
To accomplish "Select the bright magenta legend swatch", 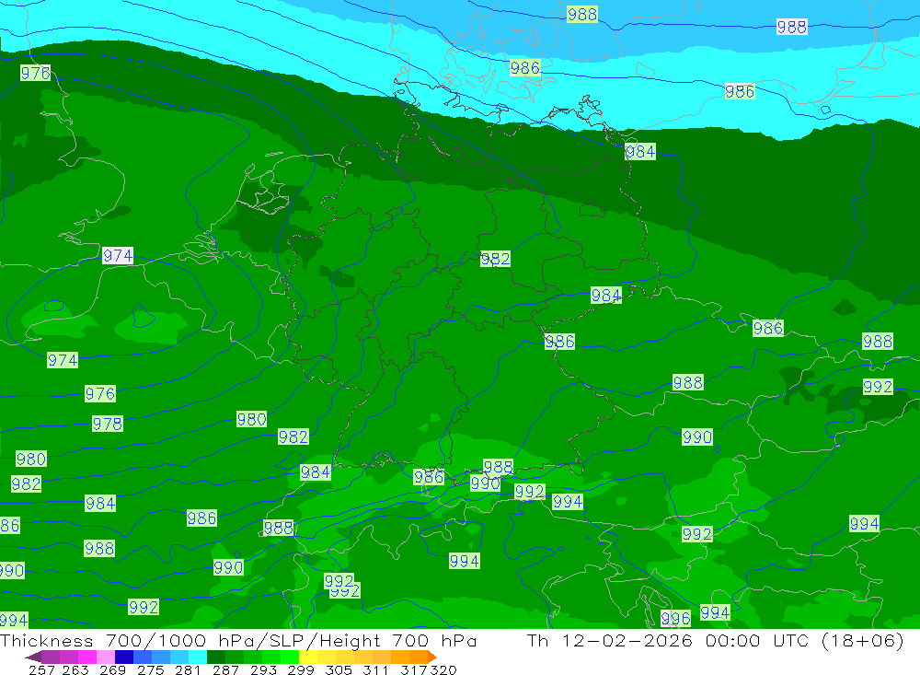I will [86, 657].
